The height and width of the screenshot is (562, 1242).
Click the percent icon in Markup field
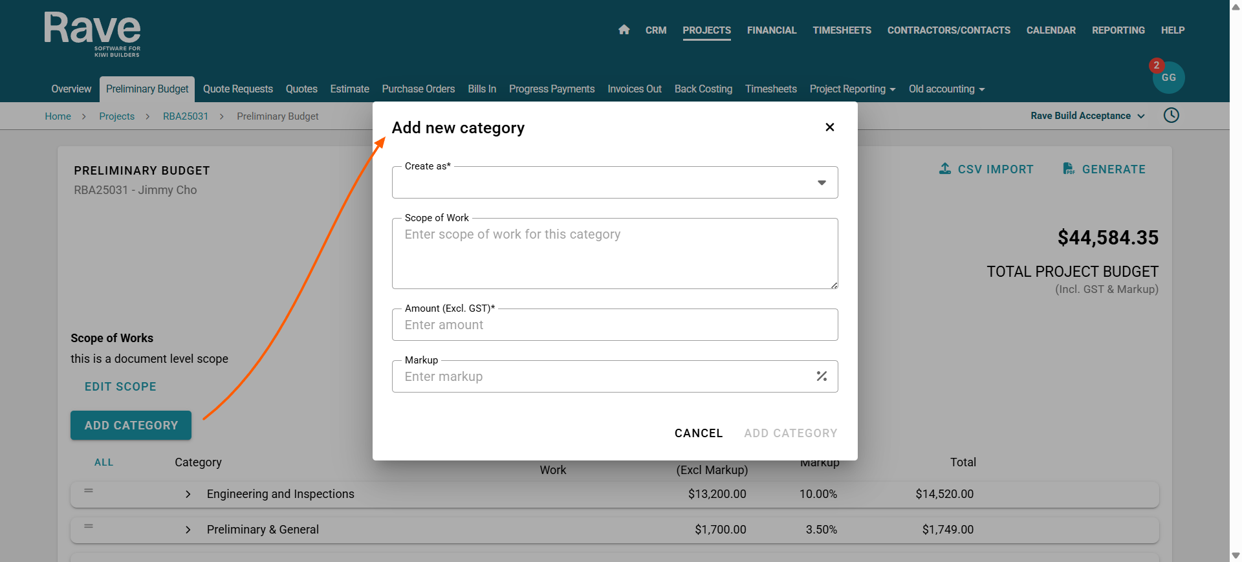(822, 376)
